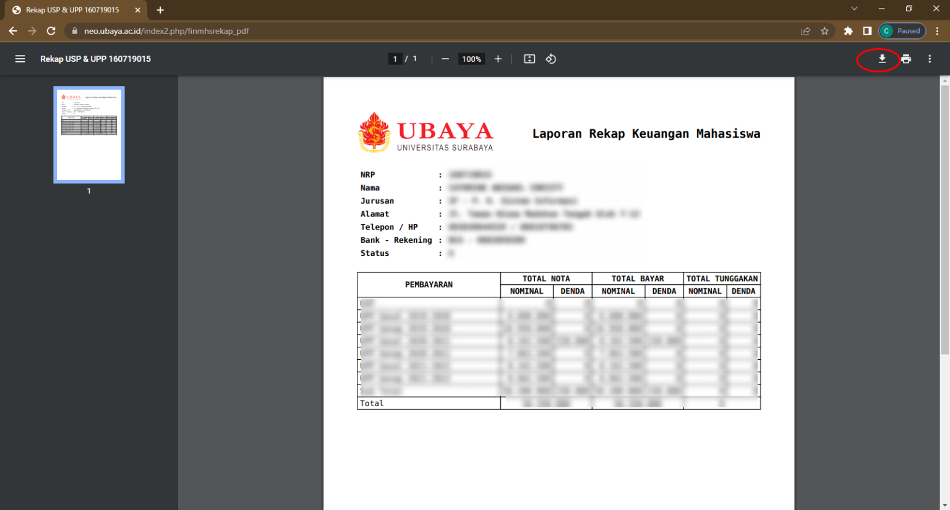
Task: Open the tab search dropdown arrow
Action: pos(854,9)
